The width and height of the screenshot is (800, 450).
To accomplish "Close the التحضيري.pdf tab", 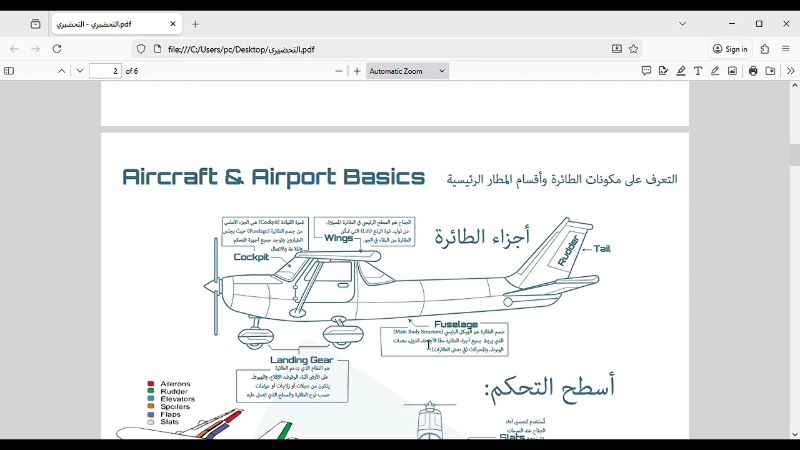I will [x=173, y=24].
